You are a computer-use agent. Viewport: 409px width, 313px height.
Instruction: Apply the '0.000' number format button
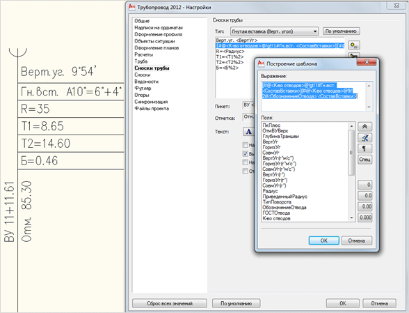(x=364, y=217)
